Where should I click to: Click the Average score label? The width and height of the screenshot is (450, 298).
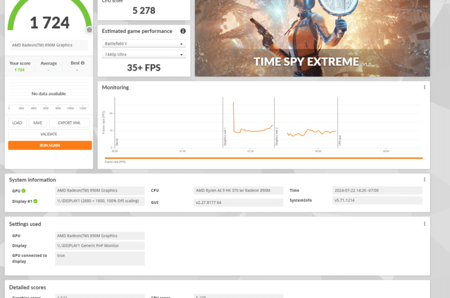click(x=48, y=63)
